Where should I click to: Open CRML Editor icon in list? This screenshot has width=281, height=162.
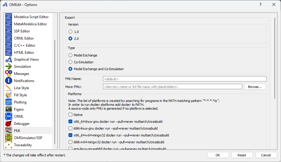point(8,38)
